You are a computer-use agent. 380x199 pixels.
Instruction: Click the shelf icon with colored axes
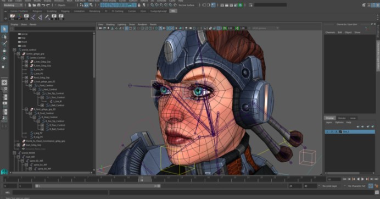19,17
